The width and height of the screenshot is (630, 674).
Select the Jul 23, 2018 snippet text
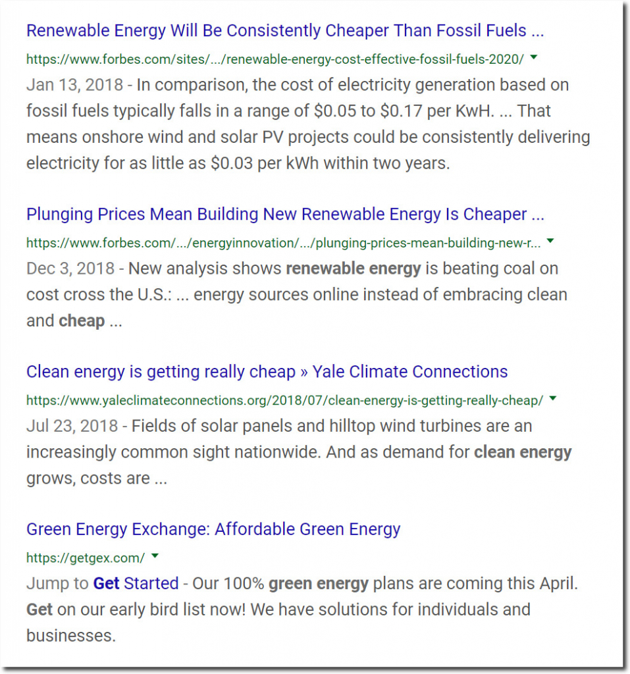click(x=299, y=452)
